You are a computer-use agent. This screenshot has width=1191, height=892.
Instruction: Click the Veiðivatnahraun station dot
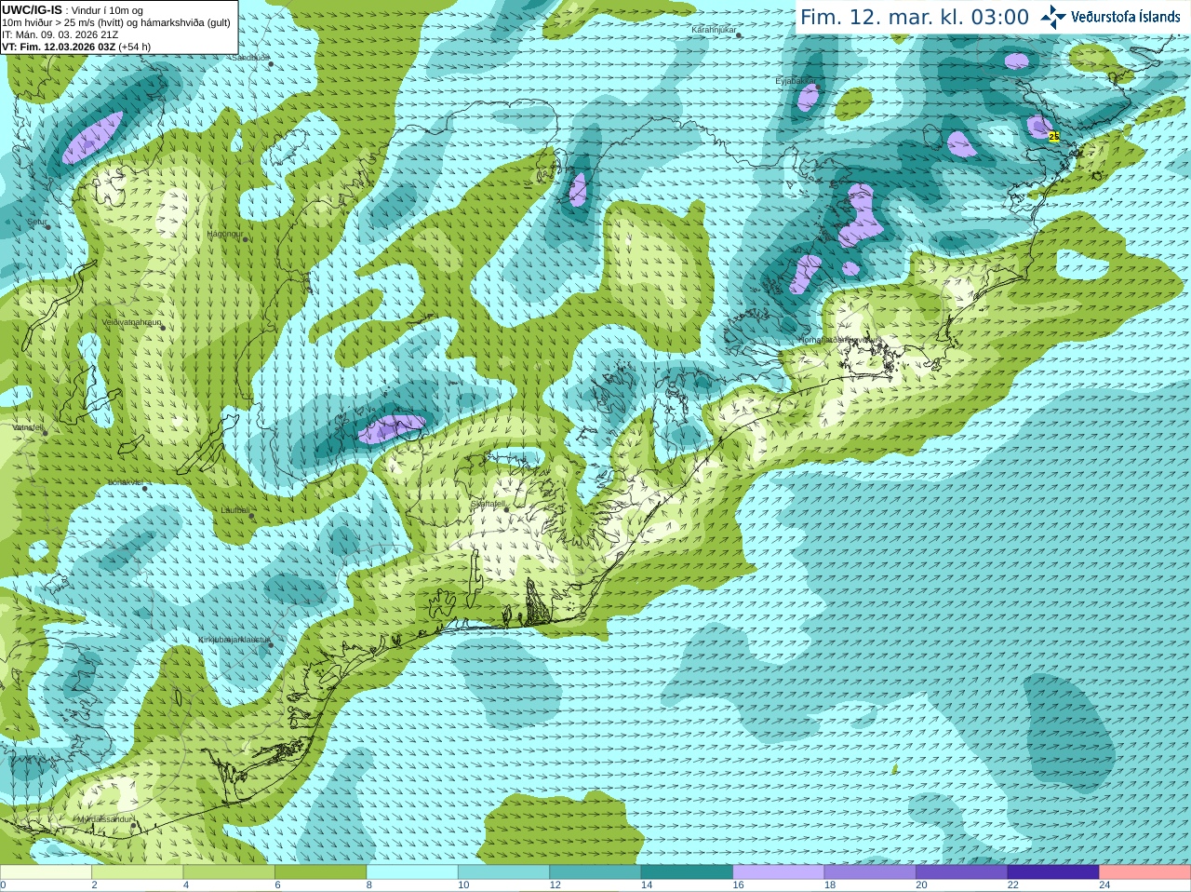[162, 328]
